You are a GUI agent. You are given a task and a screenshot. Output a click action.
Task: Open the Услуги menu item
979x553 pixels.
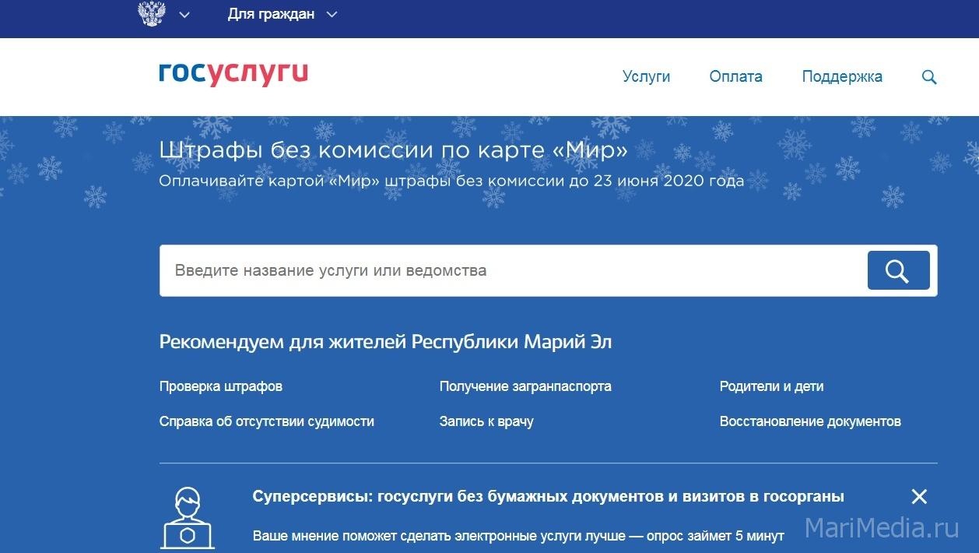coord(646,76)
